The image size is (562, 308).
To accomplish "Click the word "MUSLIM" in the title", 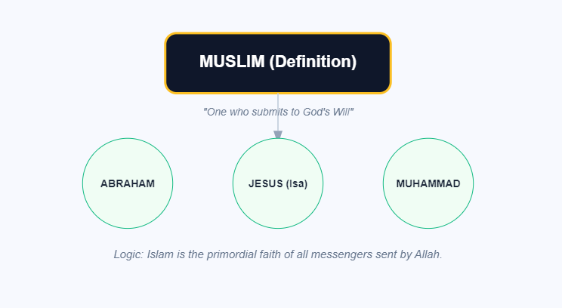I will pos(232,63).
